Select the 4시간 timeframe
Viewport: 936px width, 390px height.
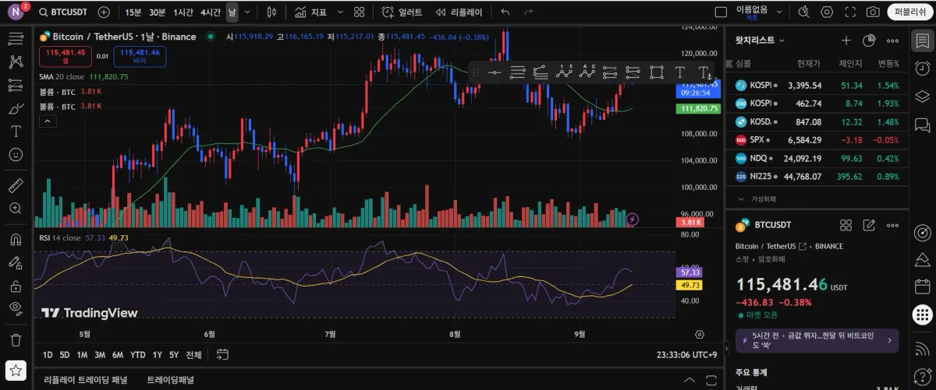(210, 12)
